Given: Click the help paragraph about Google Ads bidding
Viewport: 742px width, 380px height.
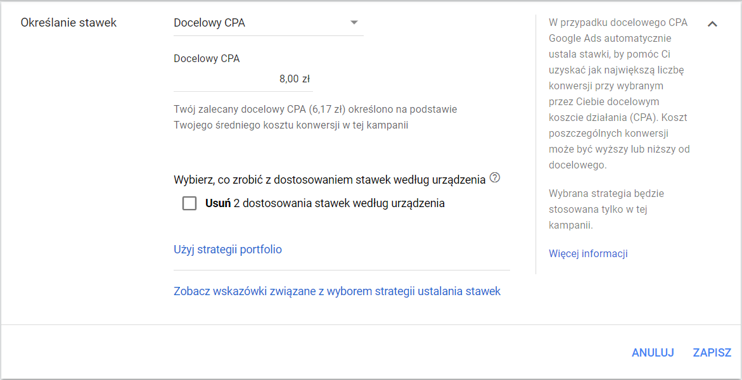Looking at the screenshot, I should coord(618,94).
